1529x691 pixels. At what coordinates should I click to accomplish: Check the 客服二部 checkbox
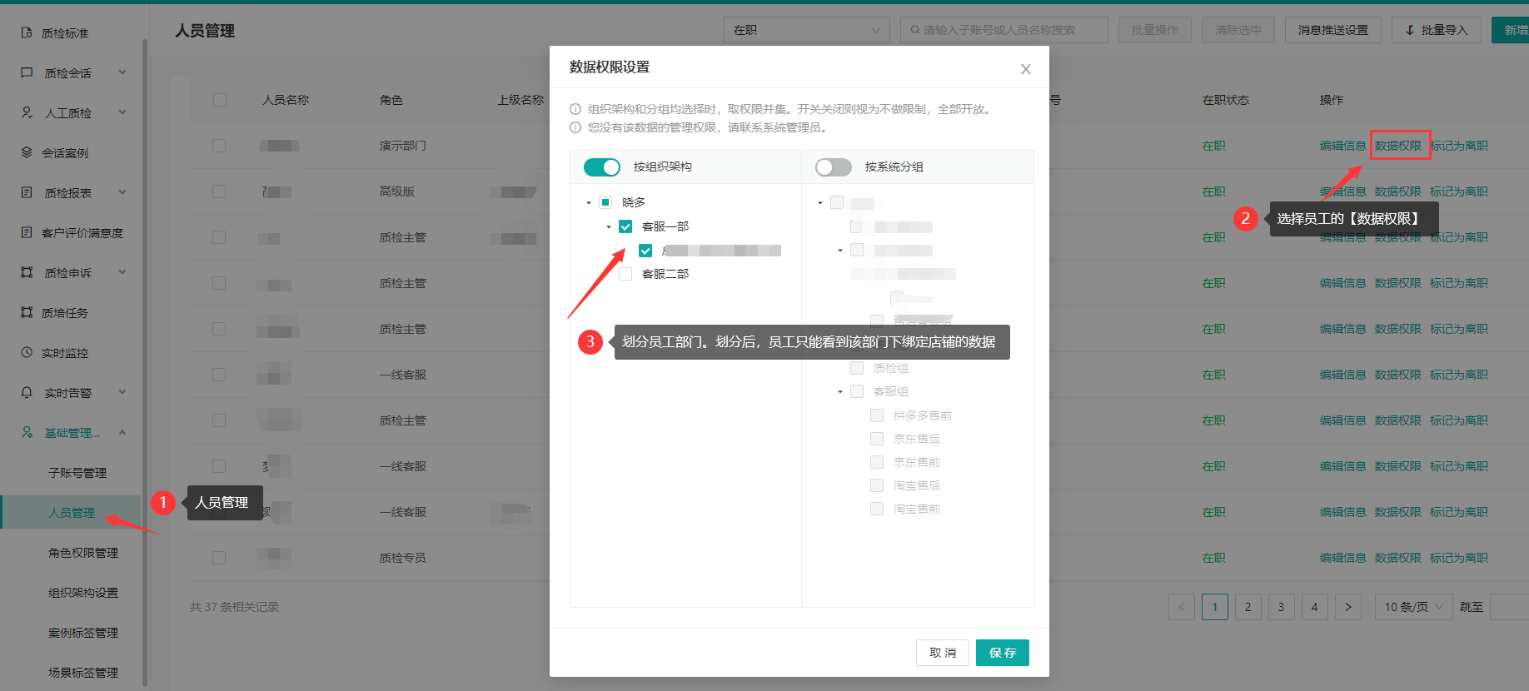[625, 274]
